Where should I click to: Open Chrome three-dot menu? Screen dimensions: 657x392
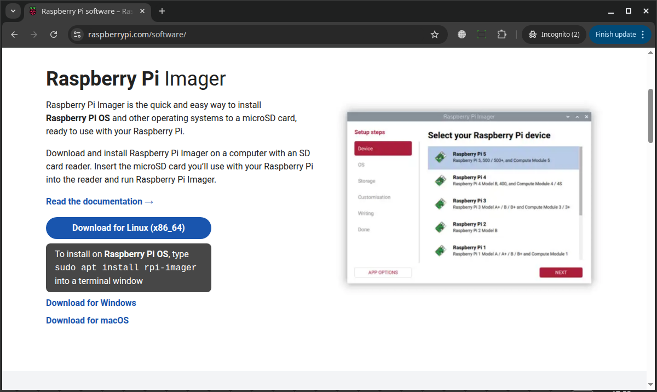642,35
